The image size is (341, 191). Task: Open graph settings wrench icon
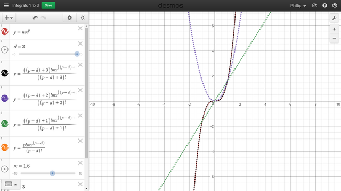click(334, 18)
